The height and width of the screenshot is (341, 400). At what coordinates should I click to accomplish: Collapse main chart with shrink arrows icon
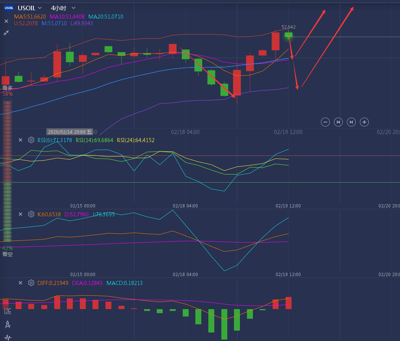point(6,33)
